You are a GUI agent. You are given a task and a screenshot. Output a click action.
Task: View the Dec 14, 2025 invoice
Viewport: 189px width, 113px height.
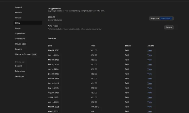point(150,74)
